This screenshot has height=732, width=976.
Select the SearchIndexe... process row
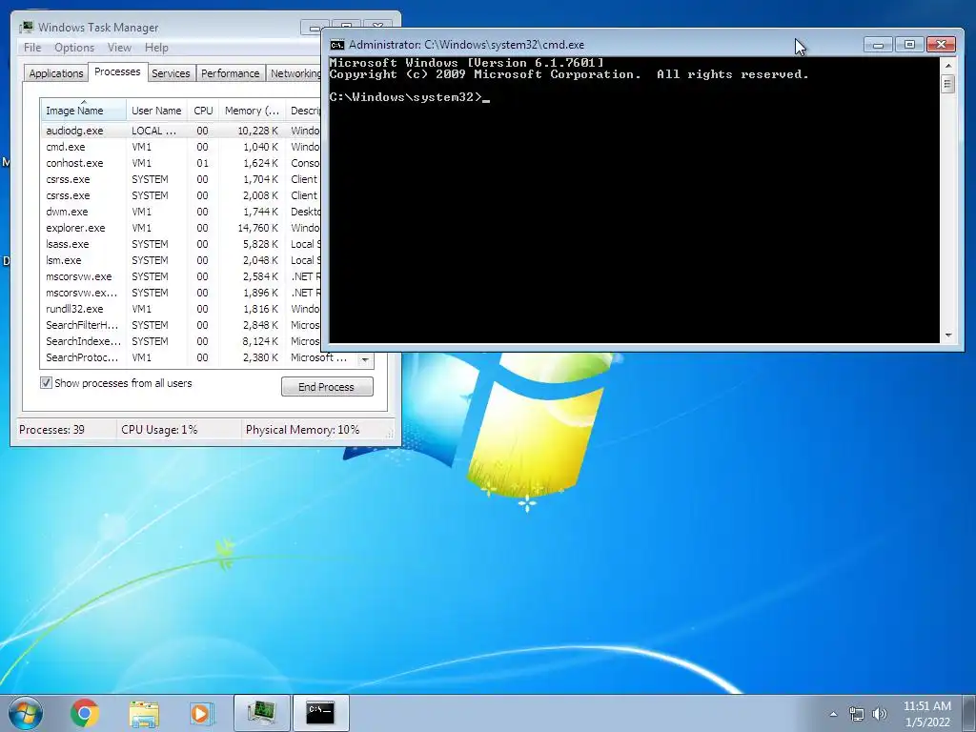(180, 341)
